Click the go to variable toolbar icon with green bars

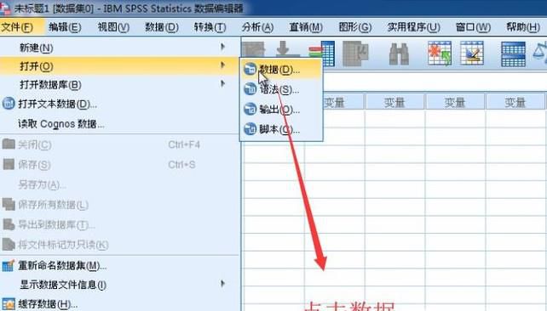[322, 54]
